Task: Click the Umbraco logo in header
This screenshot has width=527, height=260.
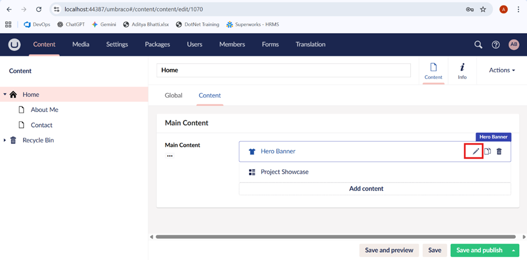Action: (15, 45)
